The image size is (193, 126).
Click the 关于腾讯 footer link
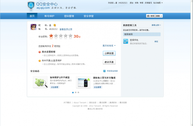(x=67, y=103)
